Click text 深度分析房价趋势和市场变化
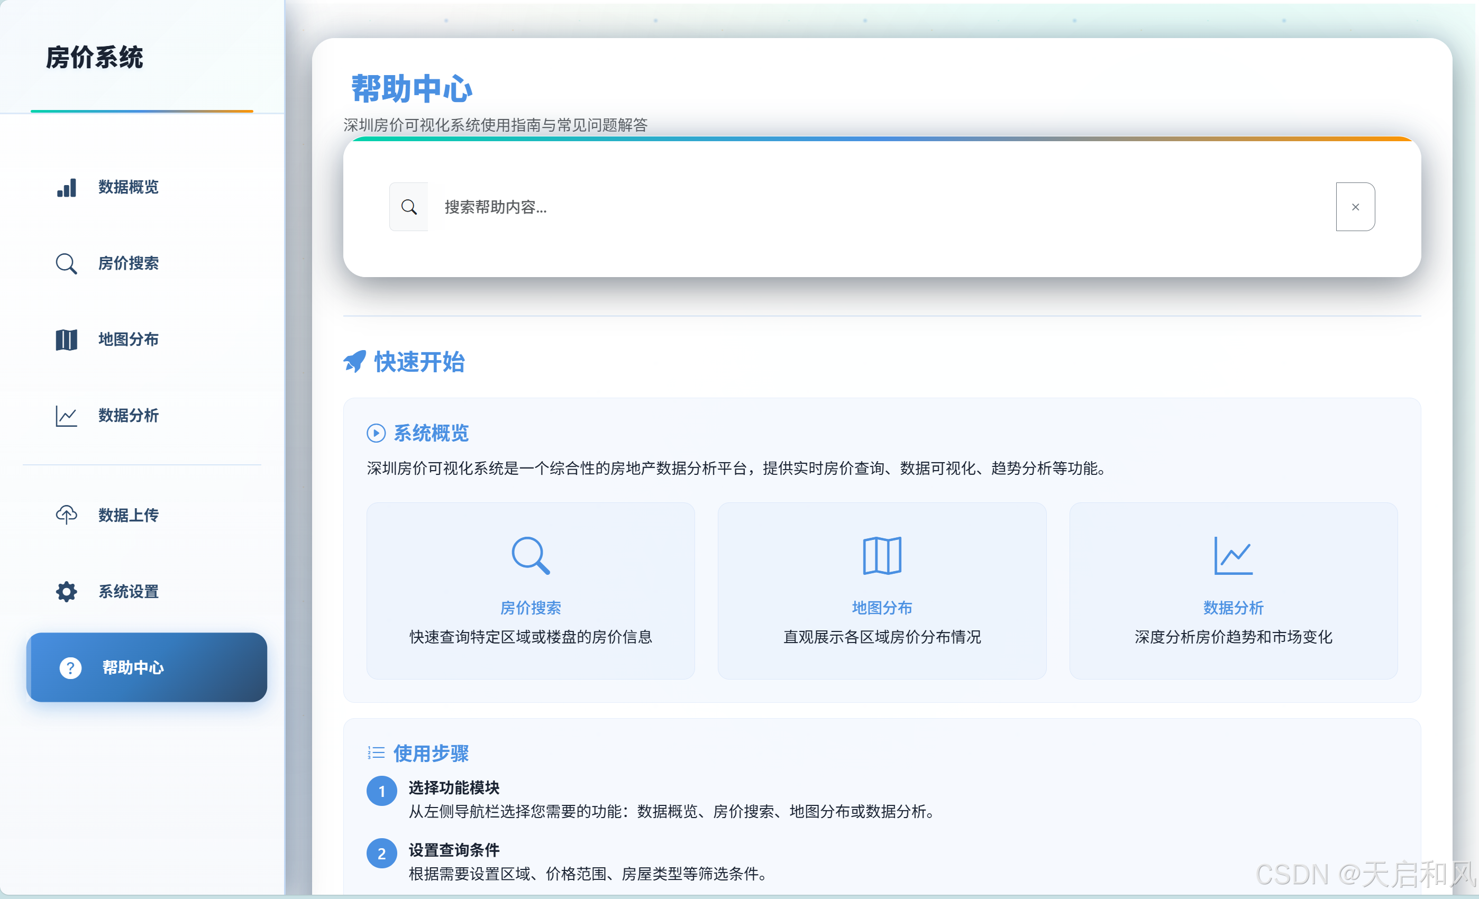1479x899 pixels. pyautogui.click(x=1234, y=637)
